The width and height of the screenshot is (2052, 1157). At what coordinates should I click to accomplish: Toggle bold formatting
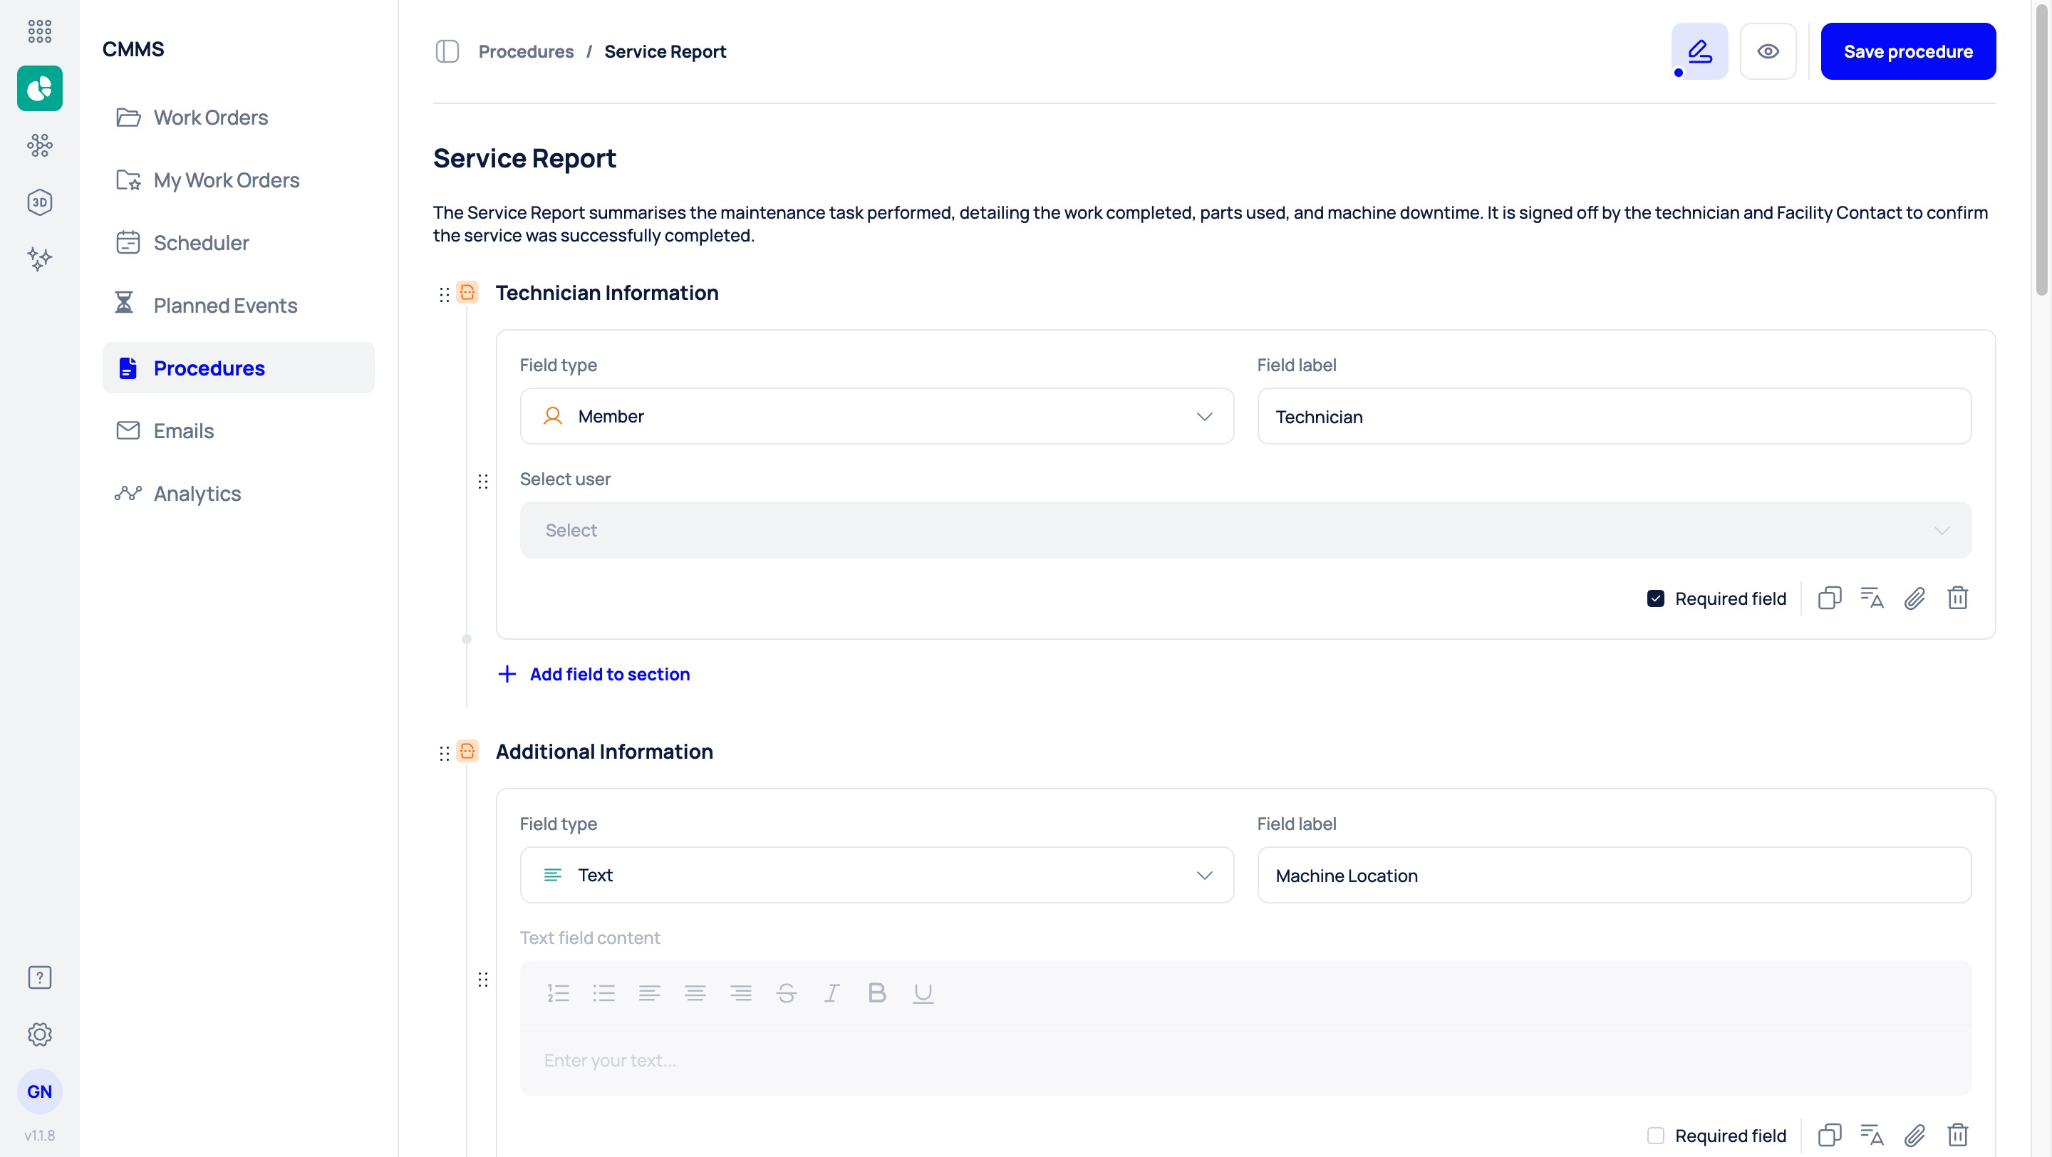point(877,993)
